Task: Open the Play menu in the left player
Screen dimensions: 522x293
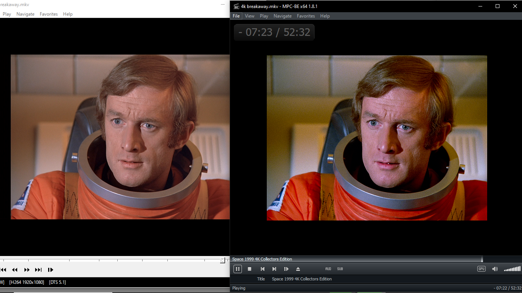Action: (x=7, y=14)
